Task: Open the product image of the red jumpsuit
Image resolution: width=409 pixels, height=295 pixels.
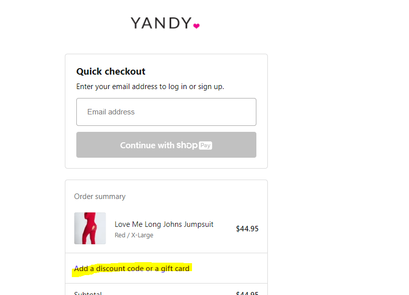Action: coord(90,228)
